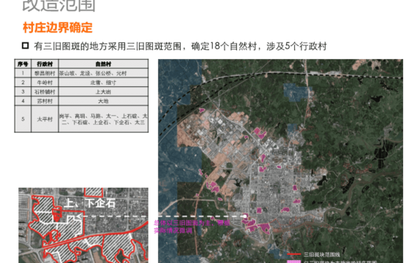Click the 石桥铺村 cell in row 3
417x263 pixels.
coord(45,92)
